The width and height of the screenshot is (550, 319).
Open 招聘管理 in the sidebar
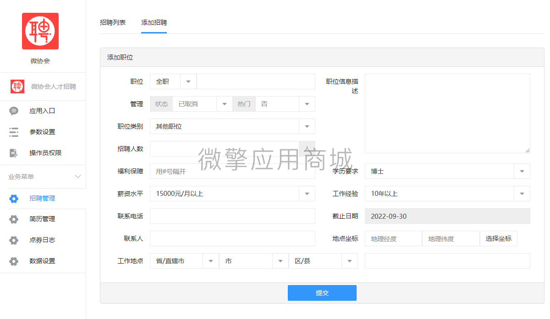point(43,198)
